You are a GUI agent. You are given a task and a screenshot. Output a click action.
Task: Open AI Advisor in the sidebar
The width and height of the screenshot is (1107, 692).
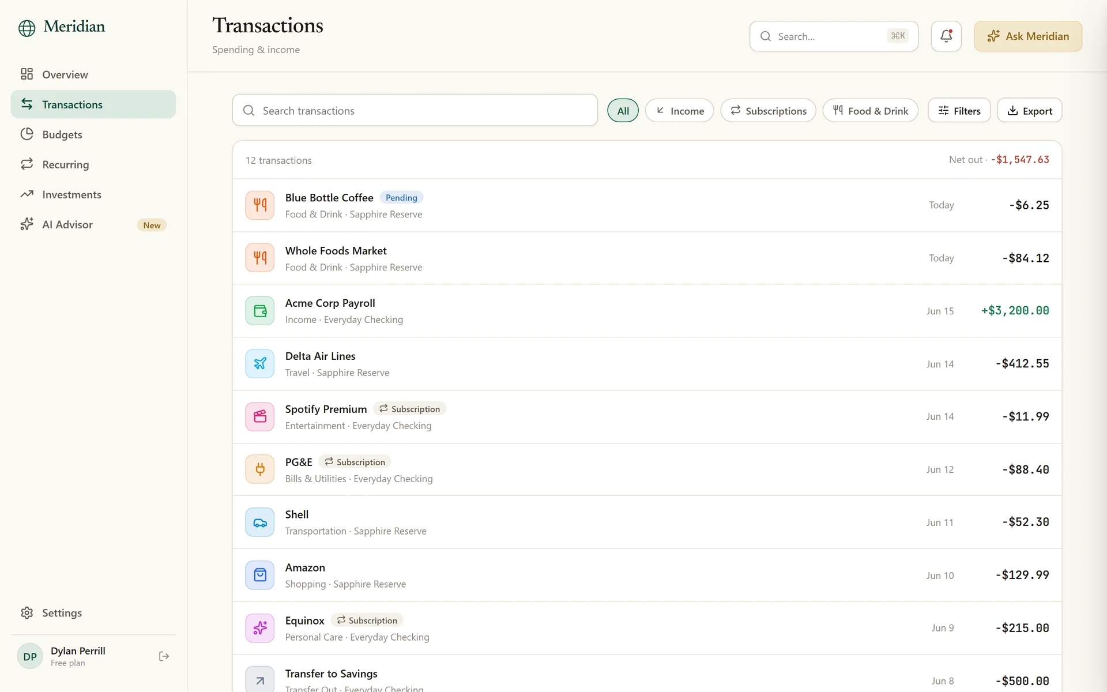point(93,224)
